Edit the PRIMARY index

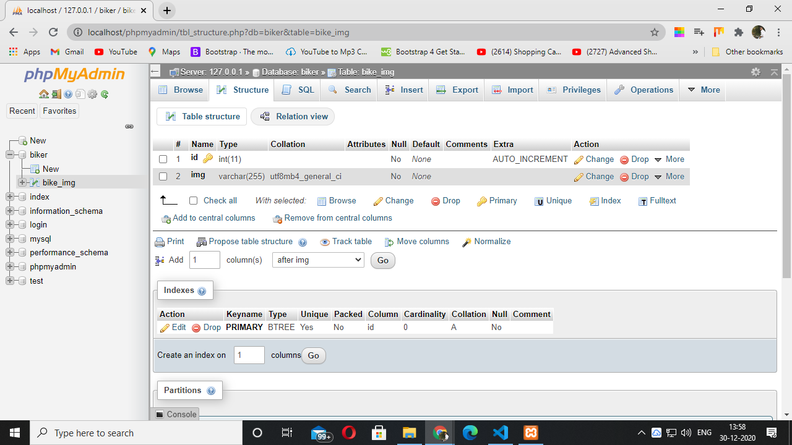(x=173, y=328)
